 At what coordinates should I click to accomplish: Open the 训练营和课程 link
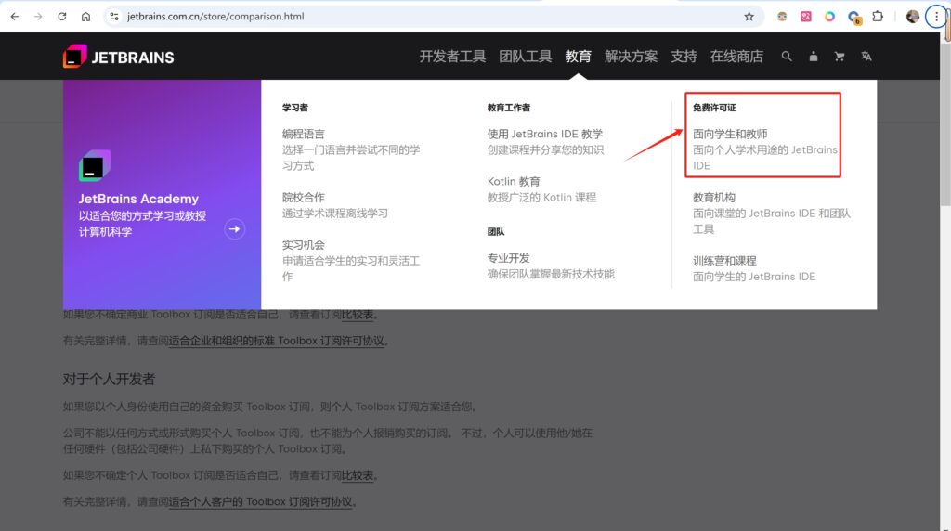tap(724, 261)
